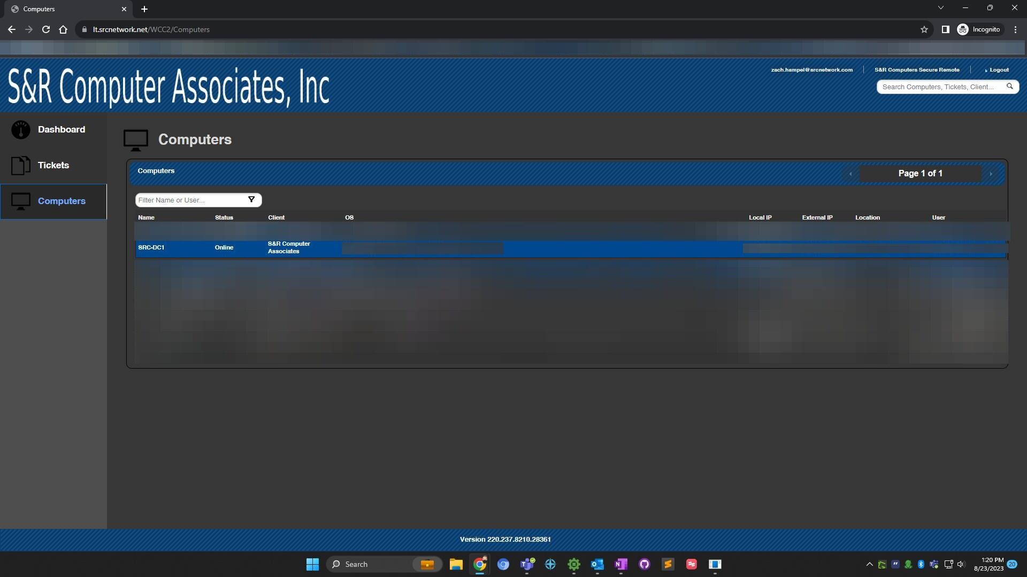Click the browser home icon
This screenshot has width=1027, height=577.
63,29
